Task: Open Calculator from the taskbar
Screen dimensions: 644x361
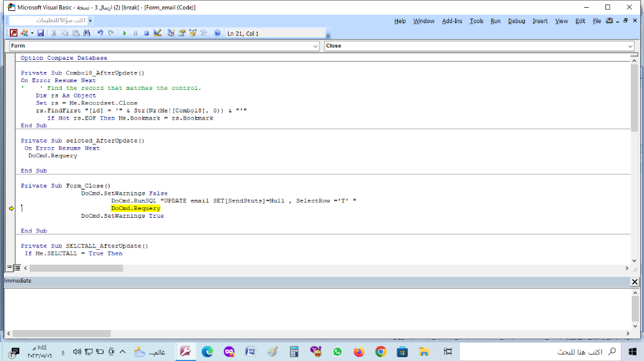Action: 294,351
